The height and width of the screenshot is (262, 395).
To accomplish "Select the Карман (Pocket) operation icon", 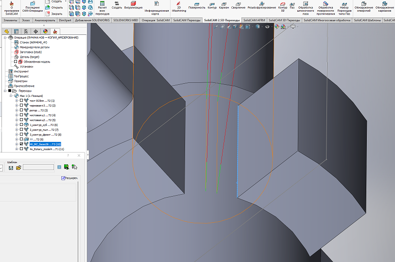I will pos(223,5).
